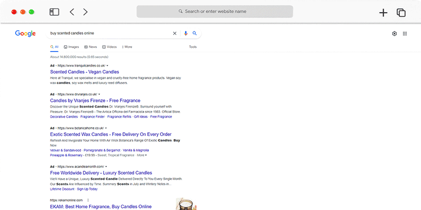Open EKAM Best Home Fragrance link
The height and width of the screenshot is (210, 421).
coord(101,206)
